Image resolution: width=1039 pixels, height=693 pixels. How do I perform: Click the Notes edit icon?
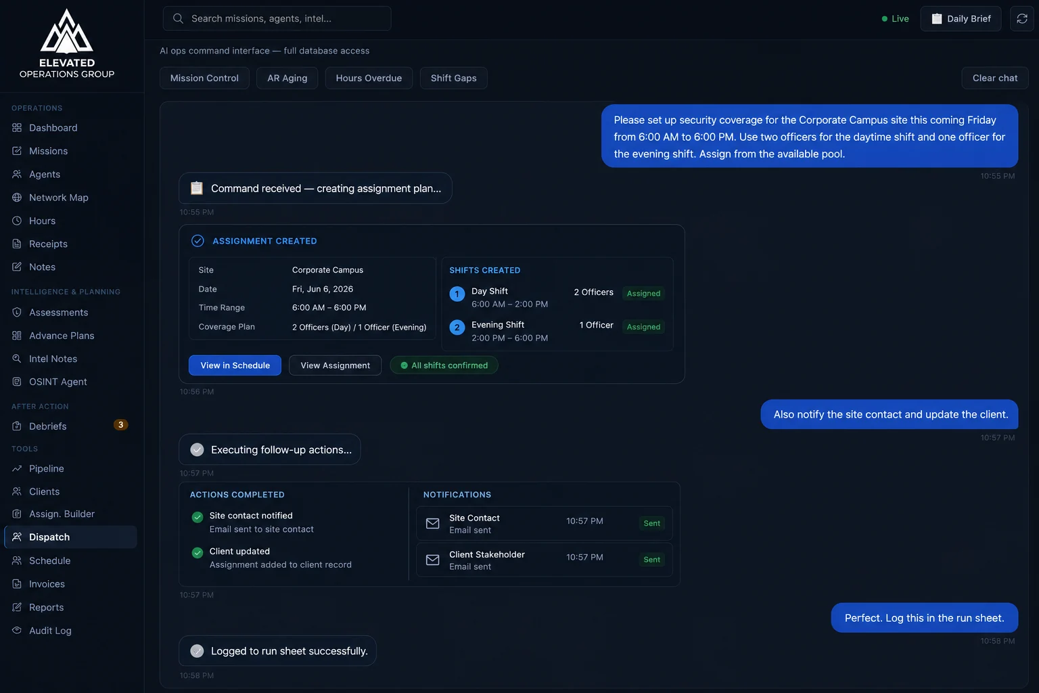[x=17, y=267]
